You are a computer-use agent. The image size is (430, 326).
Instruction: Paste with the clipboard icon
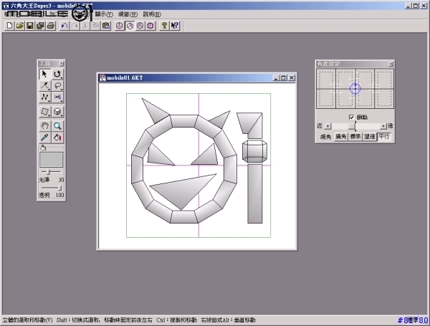(x=106, y=26)
